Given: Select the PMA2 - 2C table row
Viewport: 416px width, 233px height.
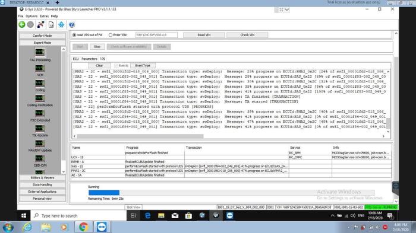Looking at the screenshot, I should [x=231, y=171].
